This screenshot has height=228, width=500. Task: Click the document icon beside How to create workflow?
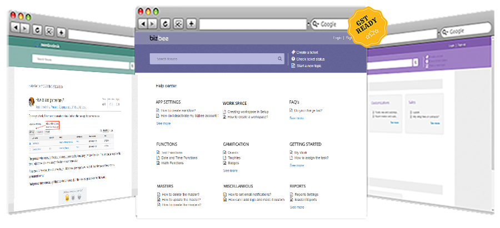click(158, 110)
